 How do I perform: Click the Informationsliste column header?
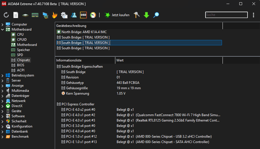85,60
